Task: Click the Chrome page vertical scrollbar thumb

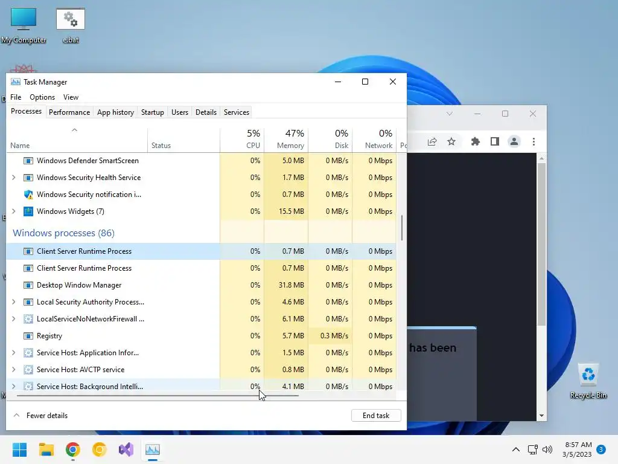Action: [541, 244]
